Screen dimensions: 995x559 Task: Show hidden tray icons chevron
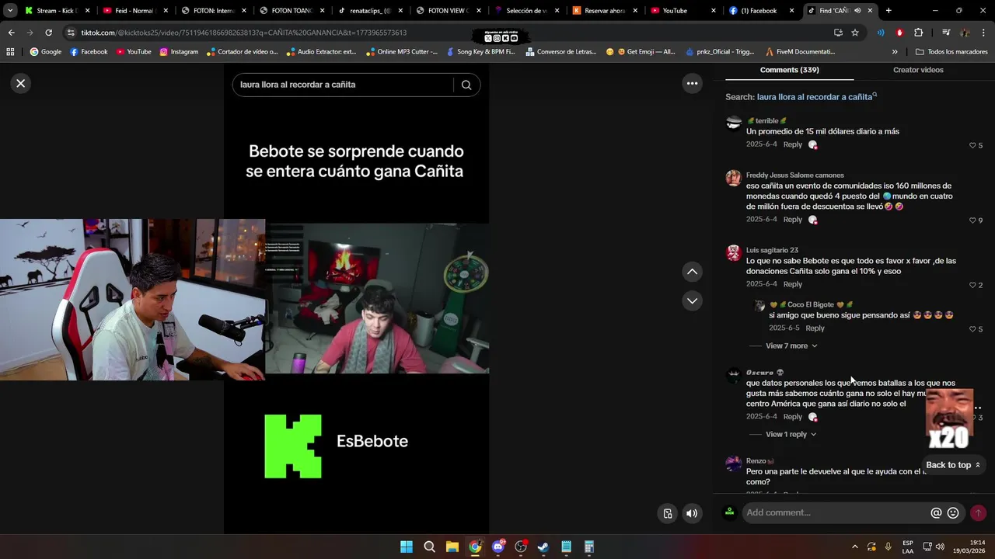tap(855, 547)
